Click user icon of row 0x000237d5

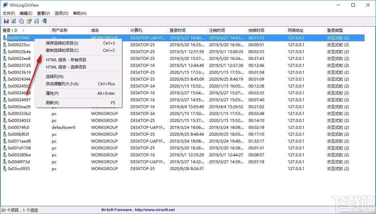5,66
